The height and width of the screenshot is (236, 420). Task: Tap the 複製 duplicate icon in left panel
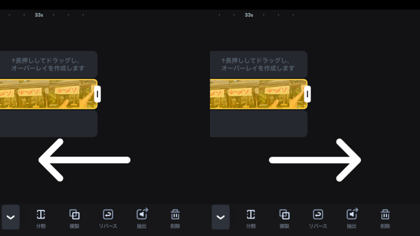click(74, 219)
